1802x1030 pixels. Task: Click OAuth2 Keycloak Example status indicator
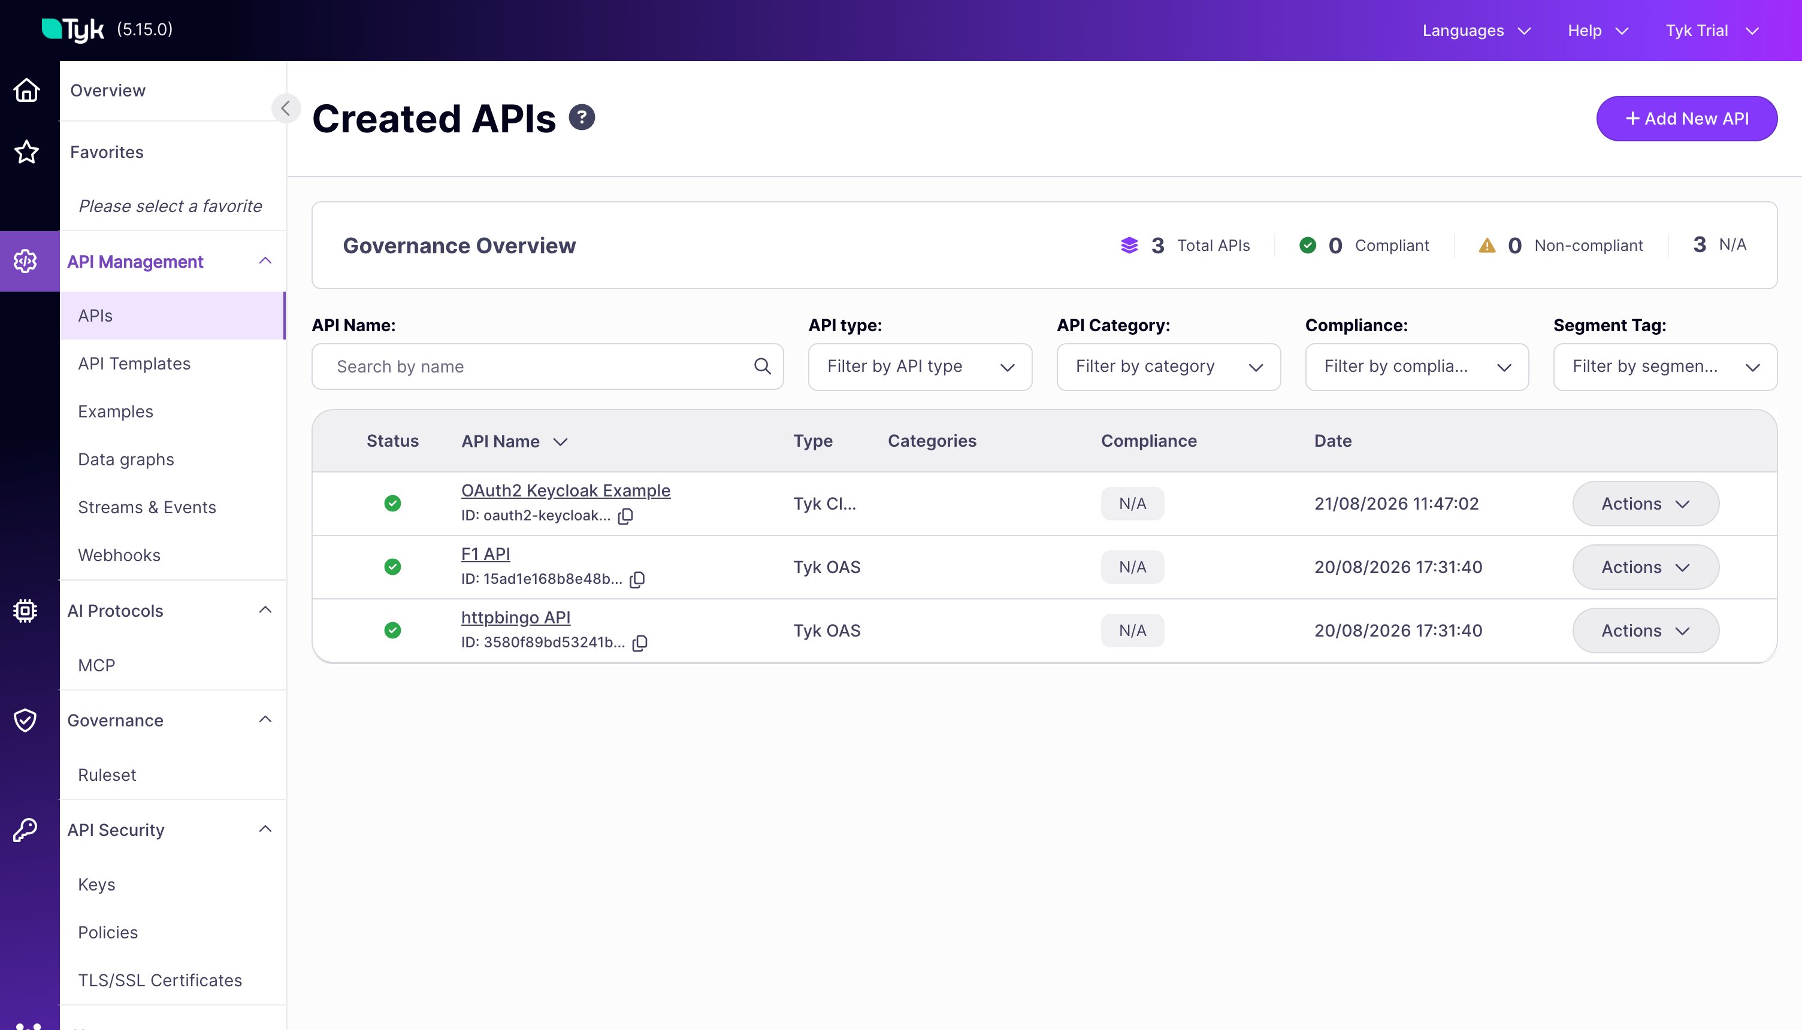(x=392, y=504)
